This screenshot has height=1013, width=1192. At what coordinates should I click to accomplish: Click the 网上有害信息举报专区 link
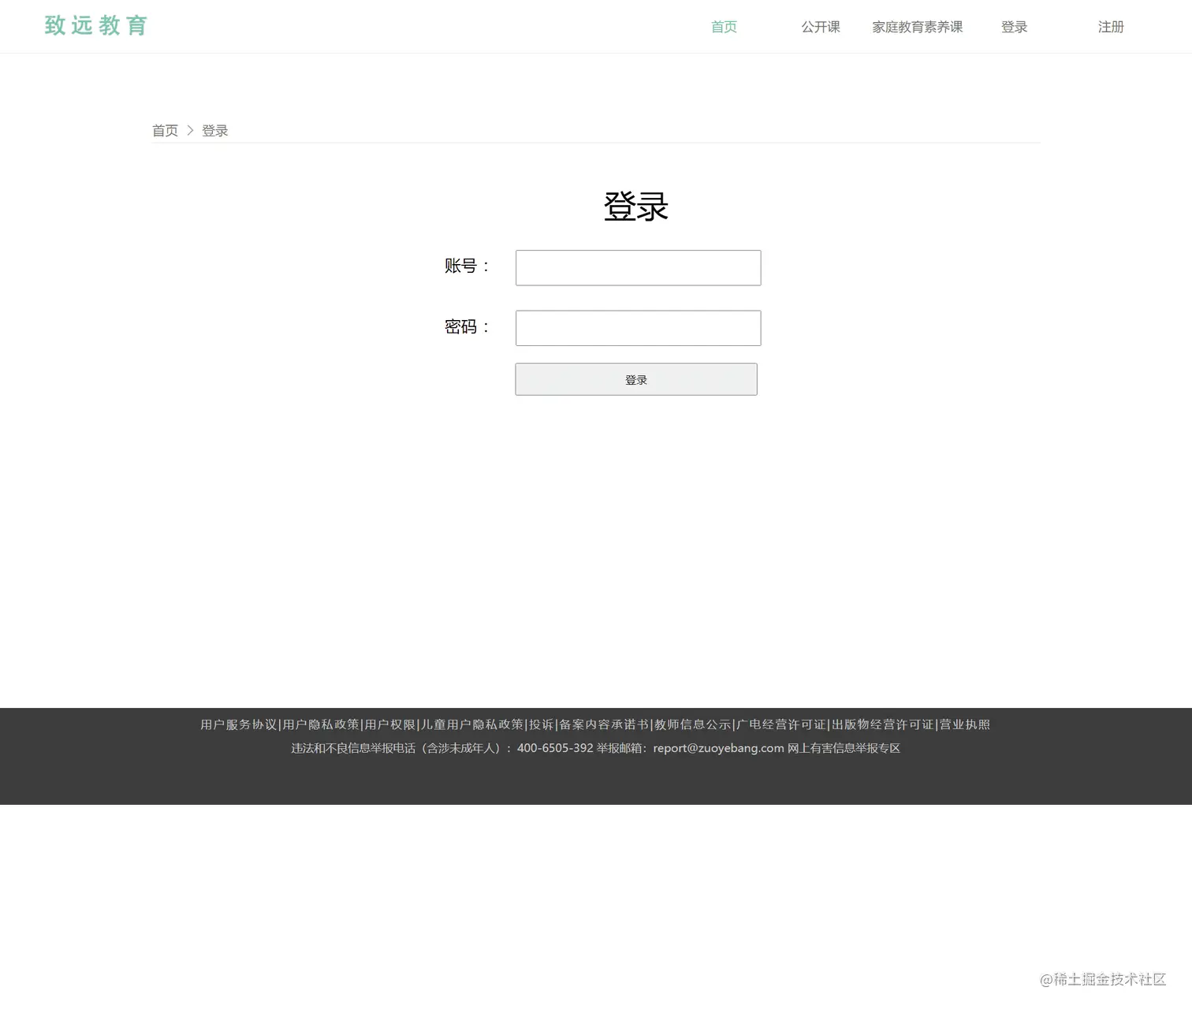coord(844,748)
